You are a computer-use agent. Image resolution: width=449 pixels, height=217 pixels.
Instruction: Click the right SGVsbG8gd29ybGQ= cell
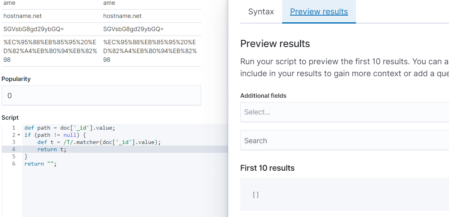[133, 29]
